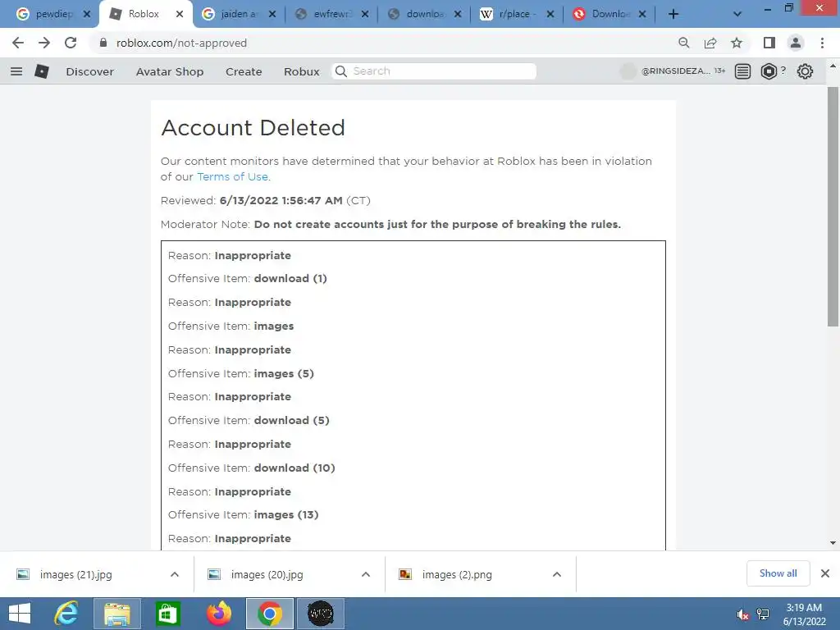Click the share page icon in address bar

click(x=710, y=43)
